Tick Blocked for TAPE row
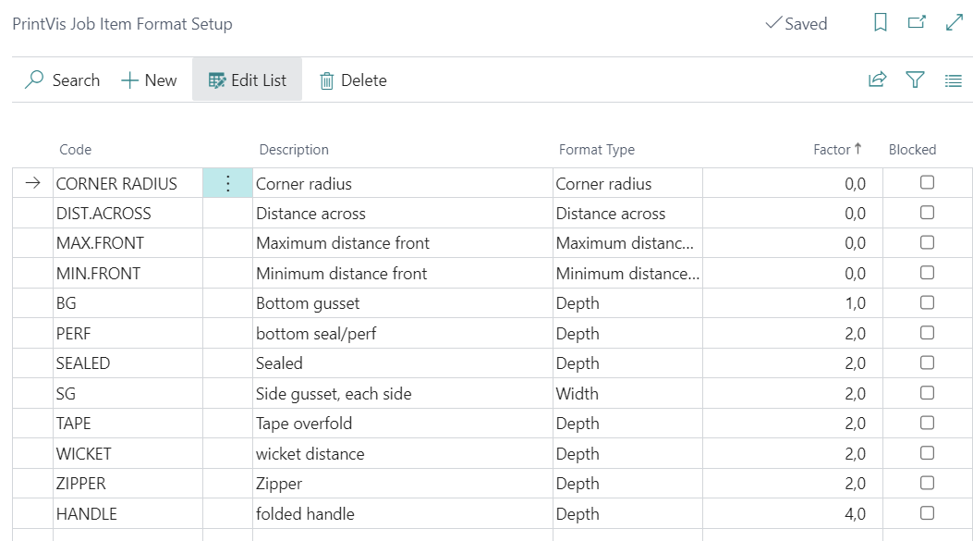973x541 pixels. [x=927, y=423]
